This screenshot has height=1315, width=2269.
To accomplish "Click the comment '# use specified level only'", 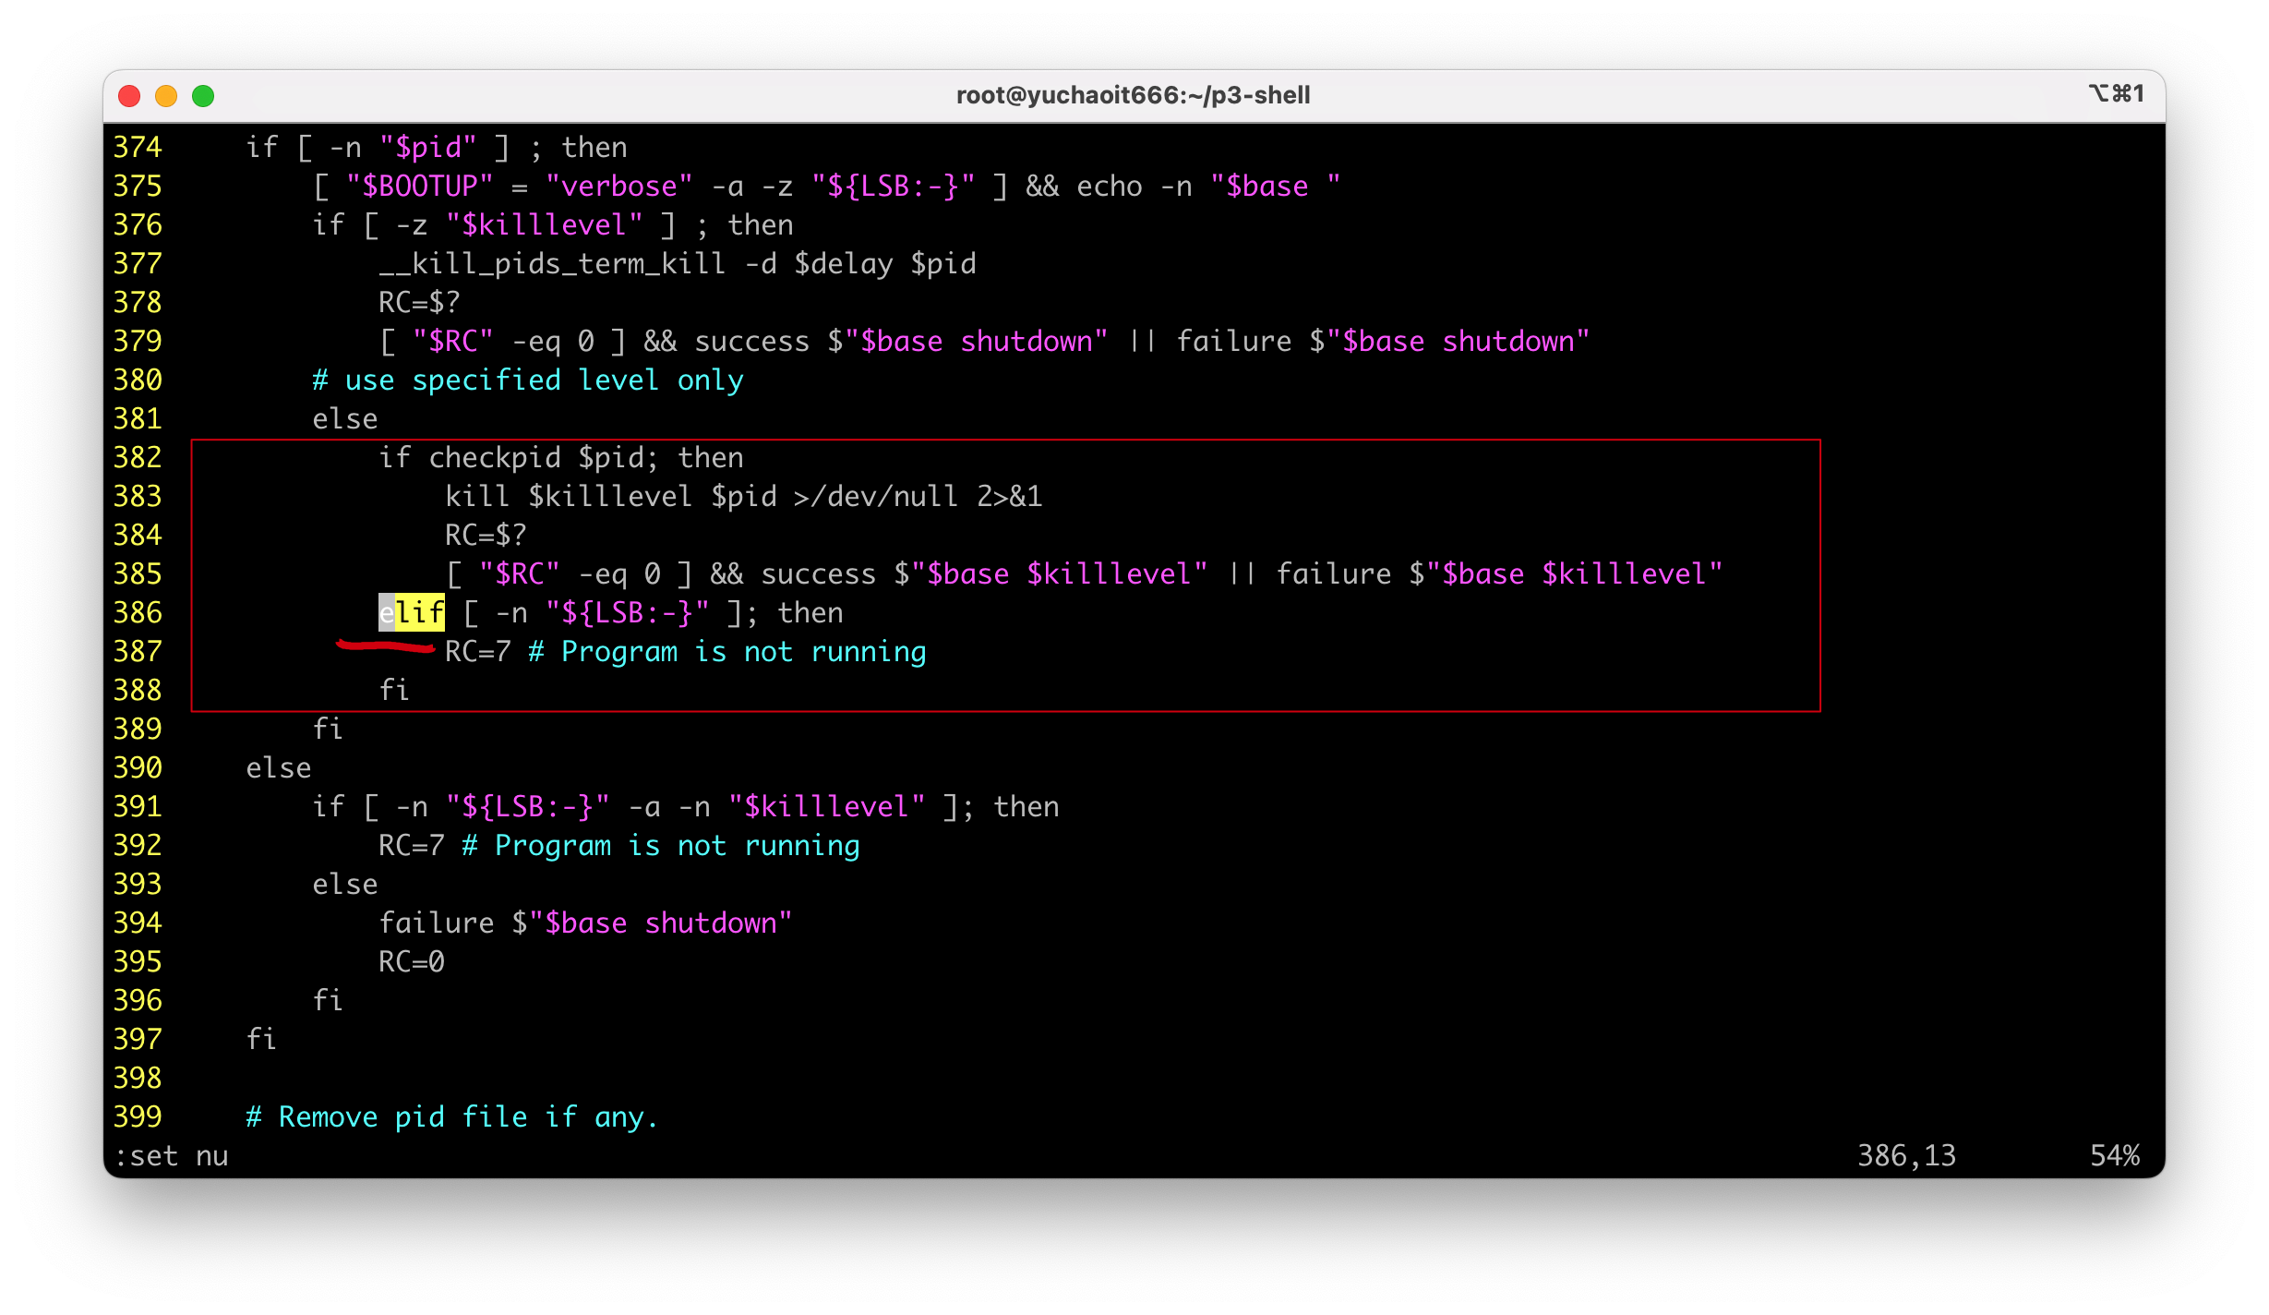I will (x=527, y=380).
